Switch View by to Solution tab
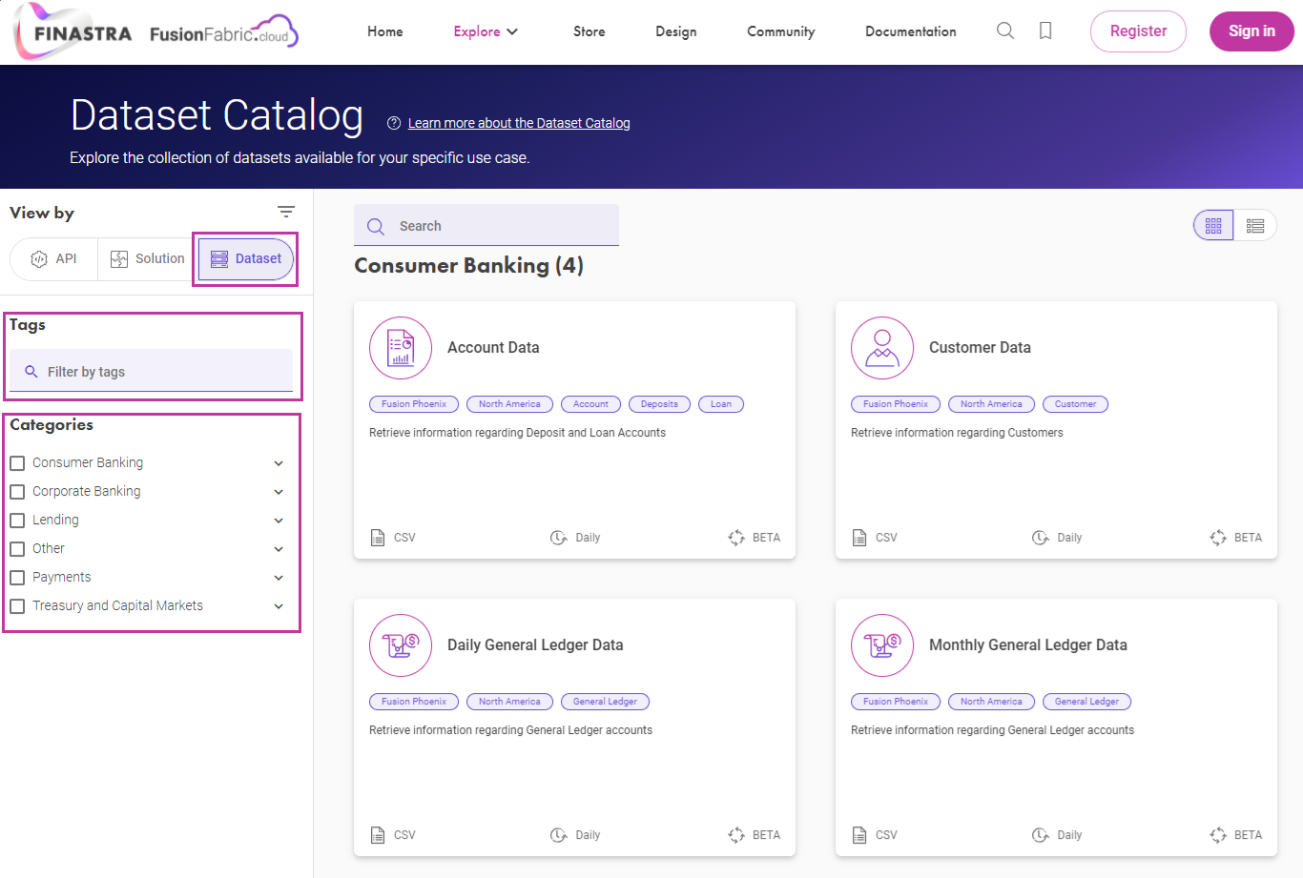This screenshot has width=1303, height=878. (148, 259)
